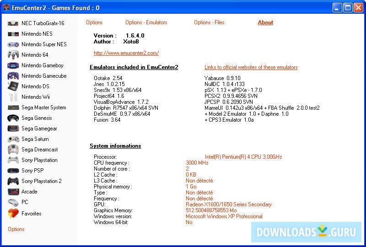The width and height of the screenshot is (366, 247).
Task: Click Microsoft Windows XP Professional value
Action: click(x=224, y=216)
